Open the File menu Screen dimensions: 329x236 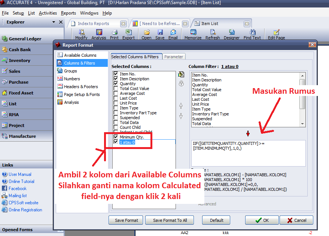click(5, 13)
